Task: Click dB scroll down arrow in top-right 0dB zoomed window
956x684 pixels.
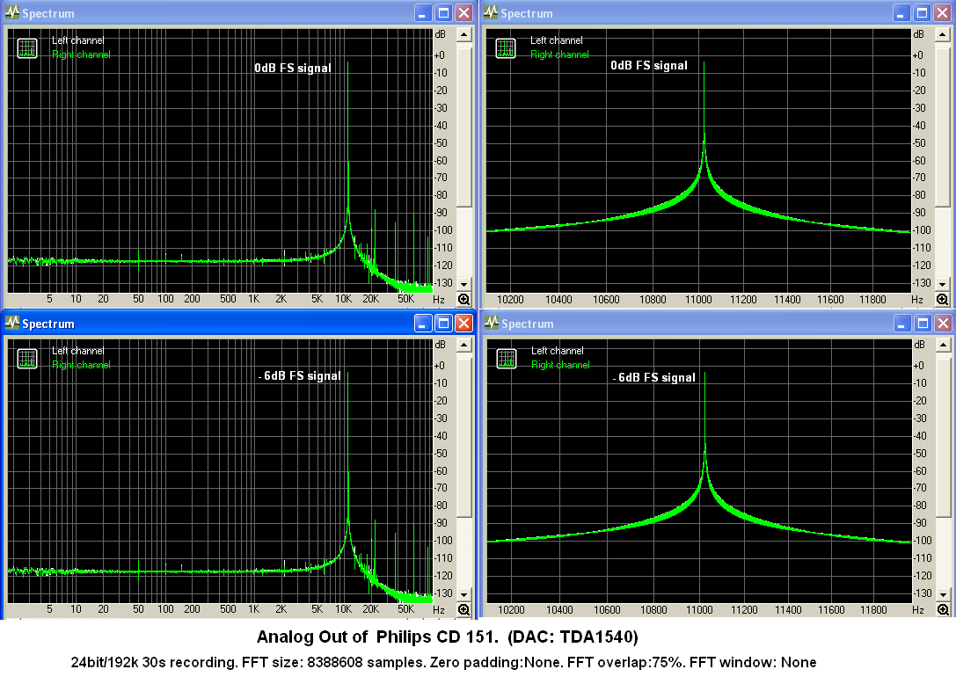Action: pos(943,284)
